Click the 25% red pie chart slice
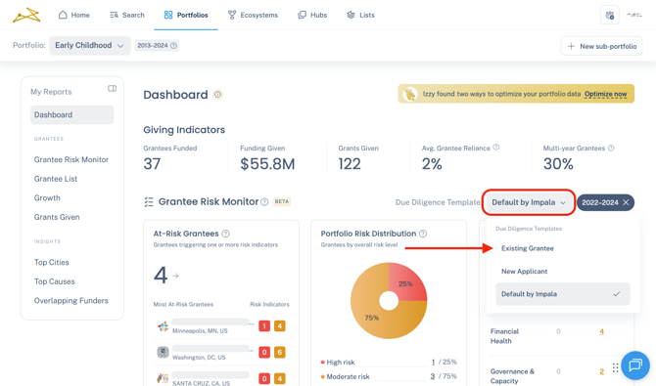This screenshot has height=386, width=656. point(407,282)
